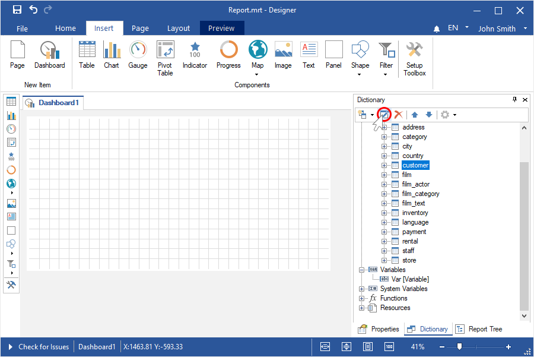Image resolution: width=534 pixels, height=357 pixels.
Task: Expand the customer table node
Action: coord(384,165)
